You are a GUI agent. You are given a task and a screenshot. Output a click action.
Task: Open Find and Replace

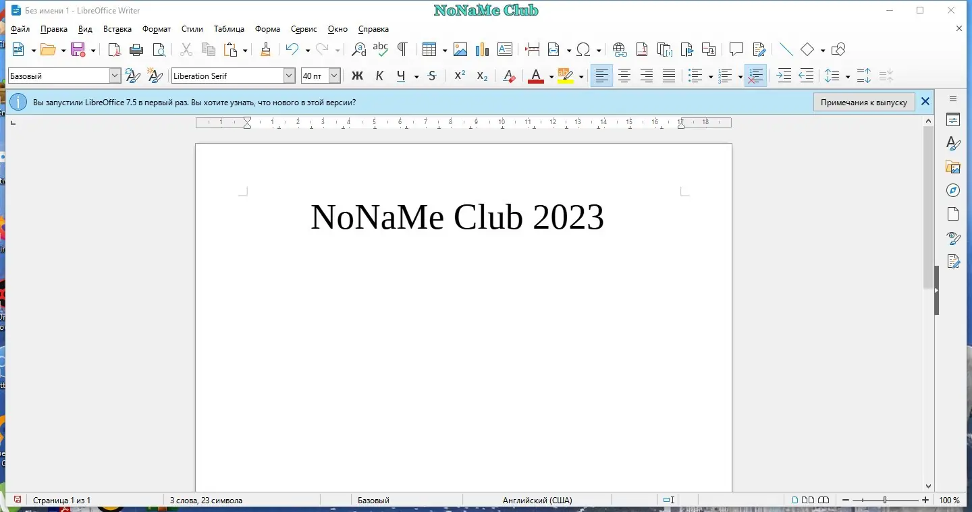click(x=359, y=49)
